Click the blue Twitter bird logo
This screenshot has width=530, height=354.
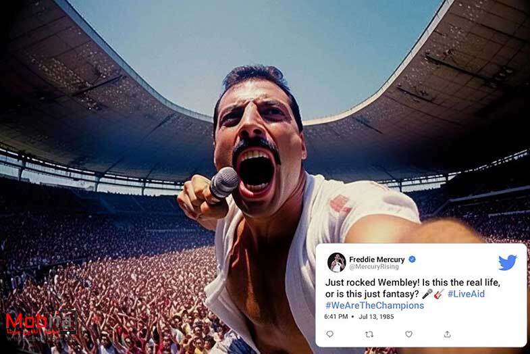[507, 263]
